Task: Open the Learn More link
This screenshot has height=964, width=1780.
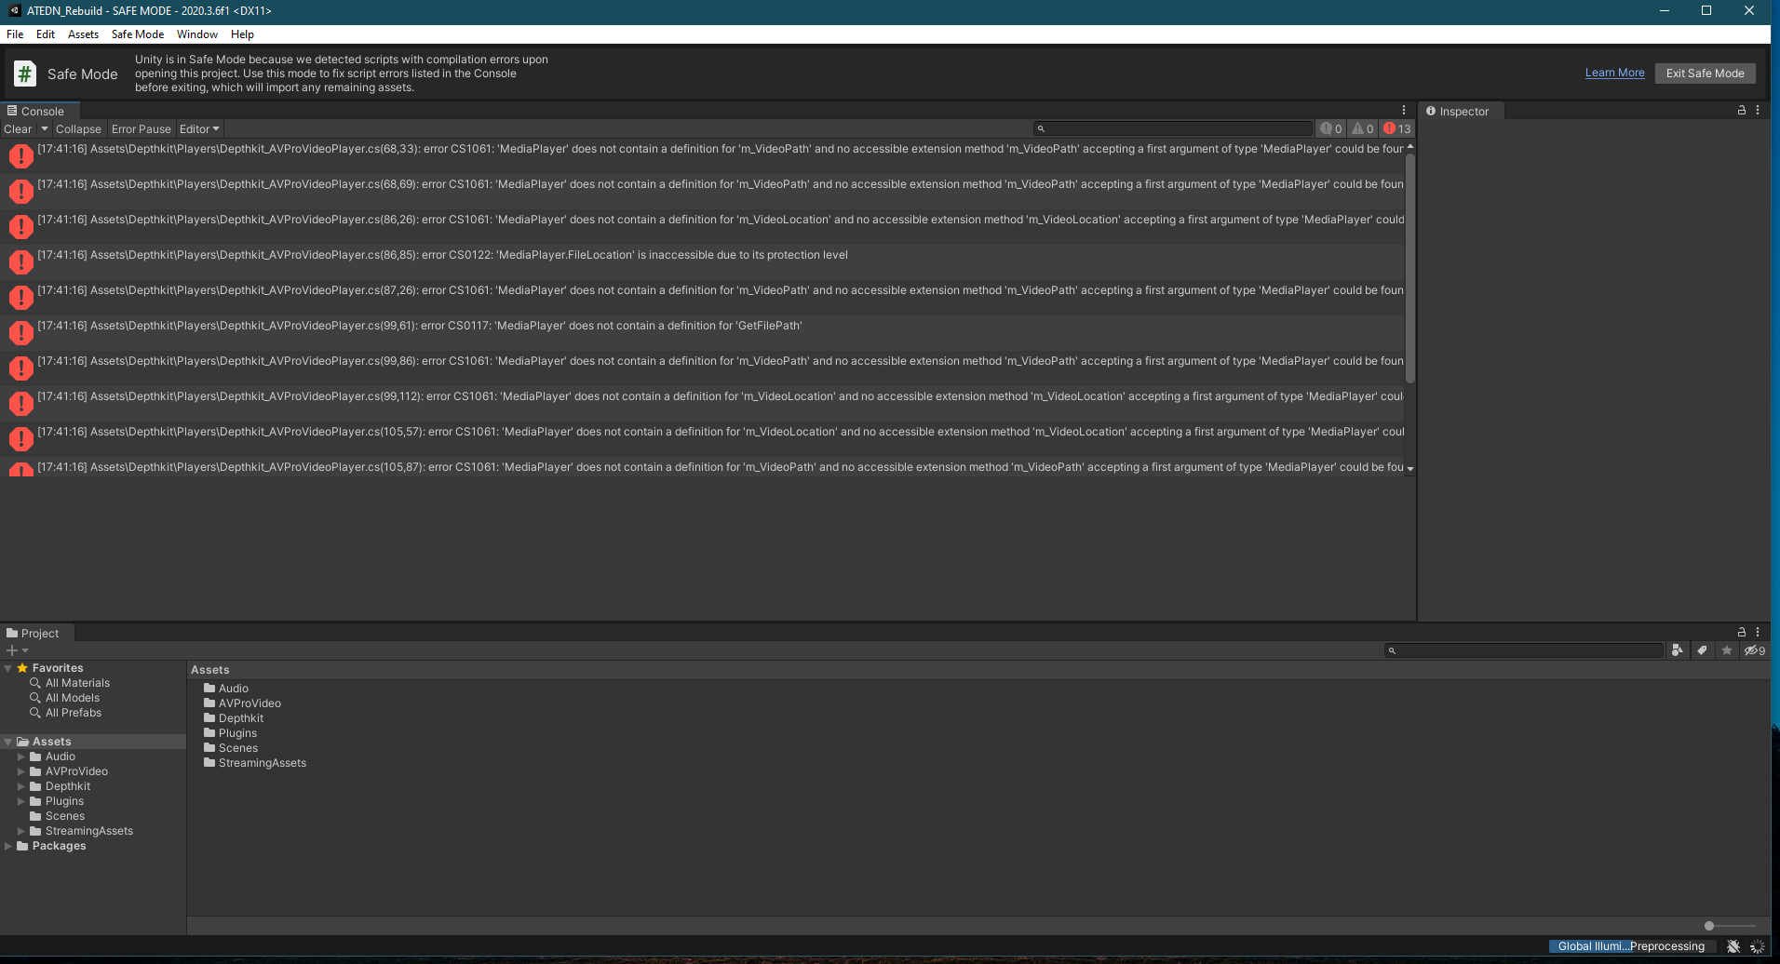Action: click(1614, 73)
